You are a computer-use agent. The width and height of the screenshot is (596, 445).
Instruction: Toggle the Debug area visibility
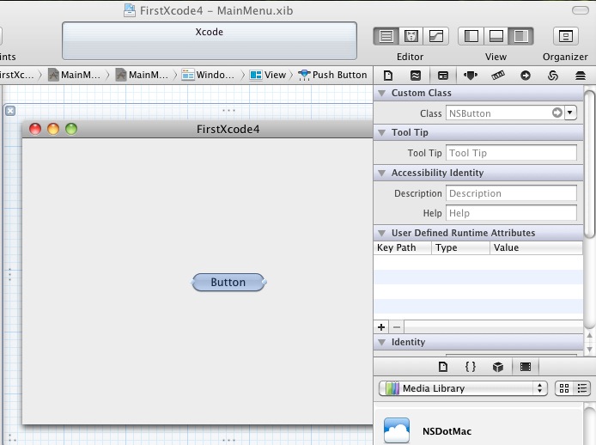[496, 36]
